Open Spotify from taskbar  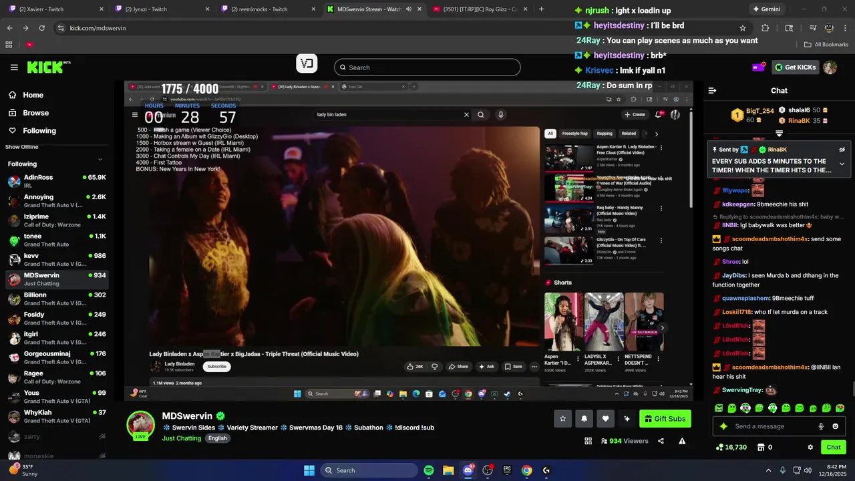[429, 470]
